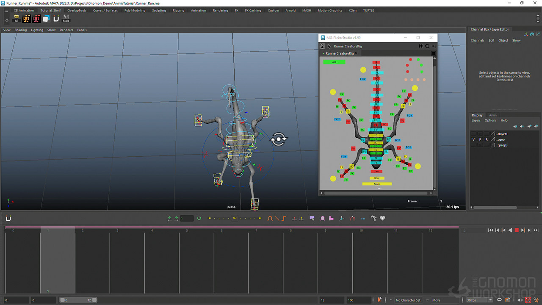Click the current frame input field
542x305 pixels.
[x=187, y=218]
